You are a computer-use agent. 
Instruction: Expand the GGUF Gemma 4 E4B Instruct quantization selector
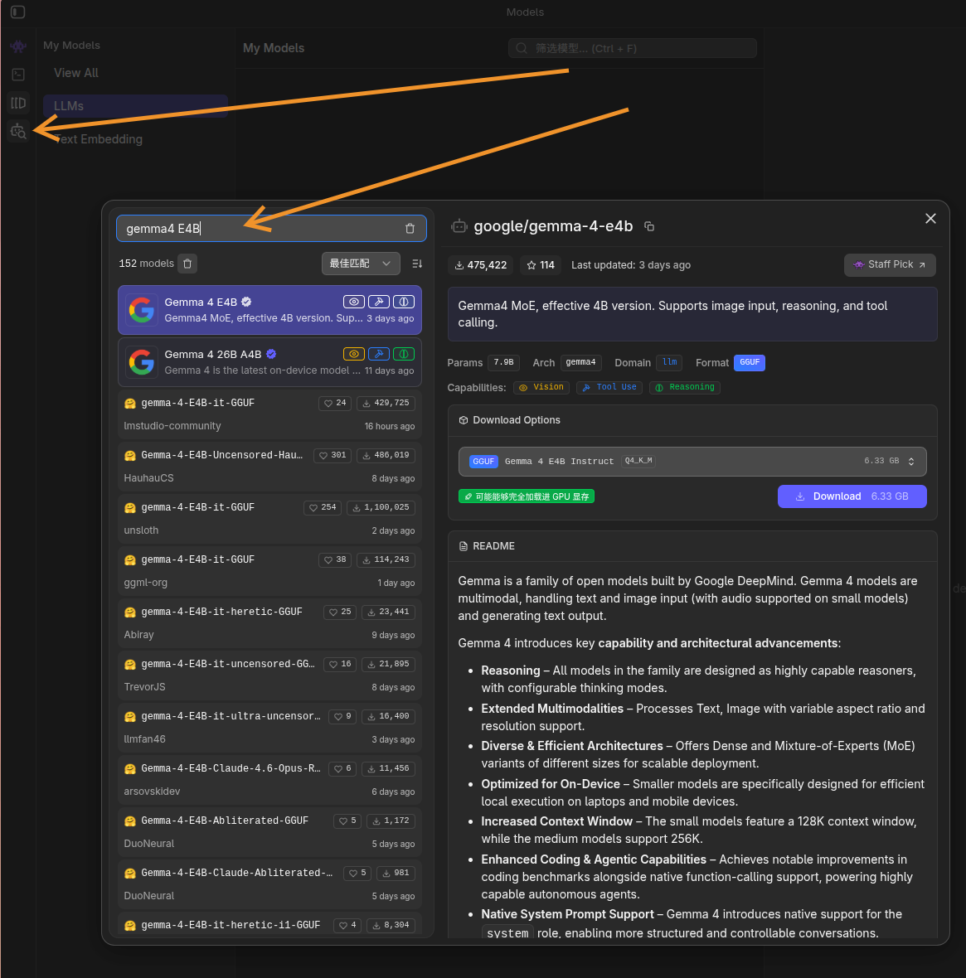click(692, 462)
